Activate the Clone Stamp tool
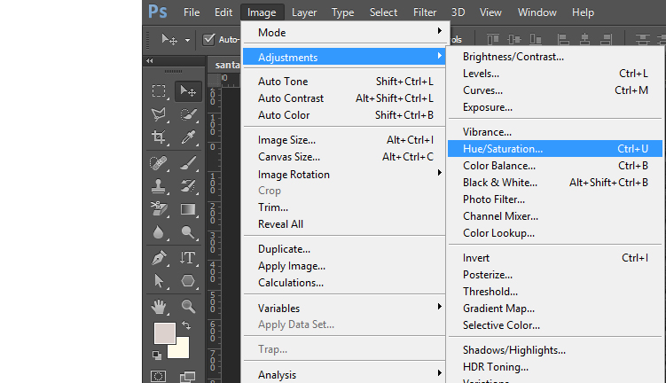Screen dimensions: 666x383 (160, 186)
